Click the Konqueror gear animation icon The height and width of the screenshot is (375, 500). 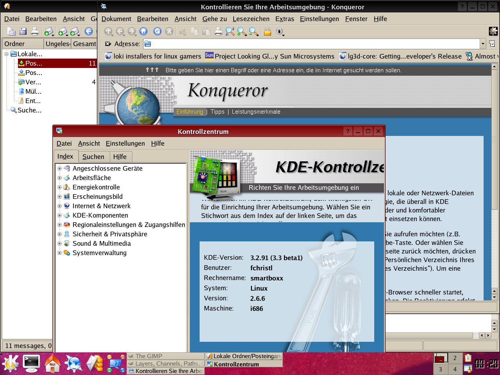click(493, 31)
